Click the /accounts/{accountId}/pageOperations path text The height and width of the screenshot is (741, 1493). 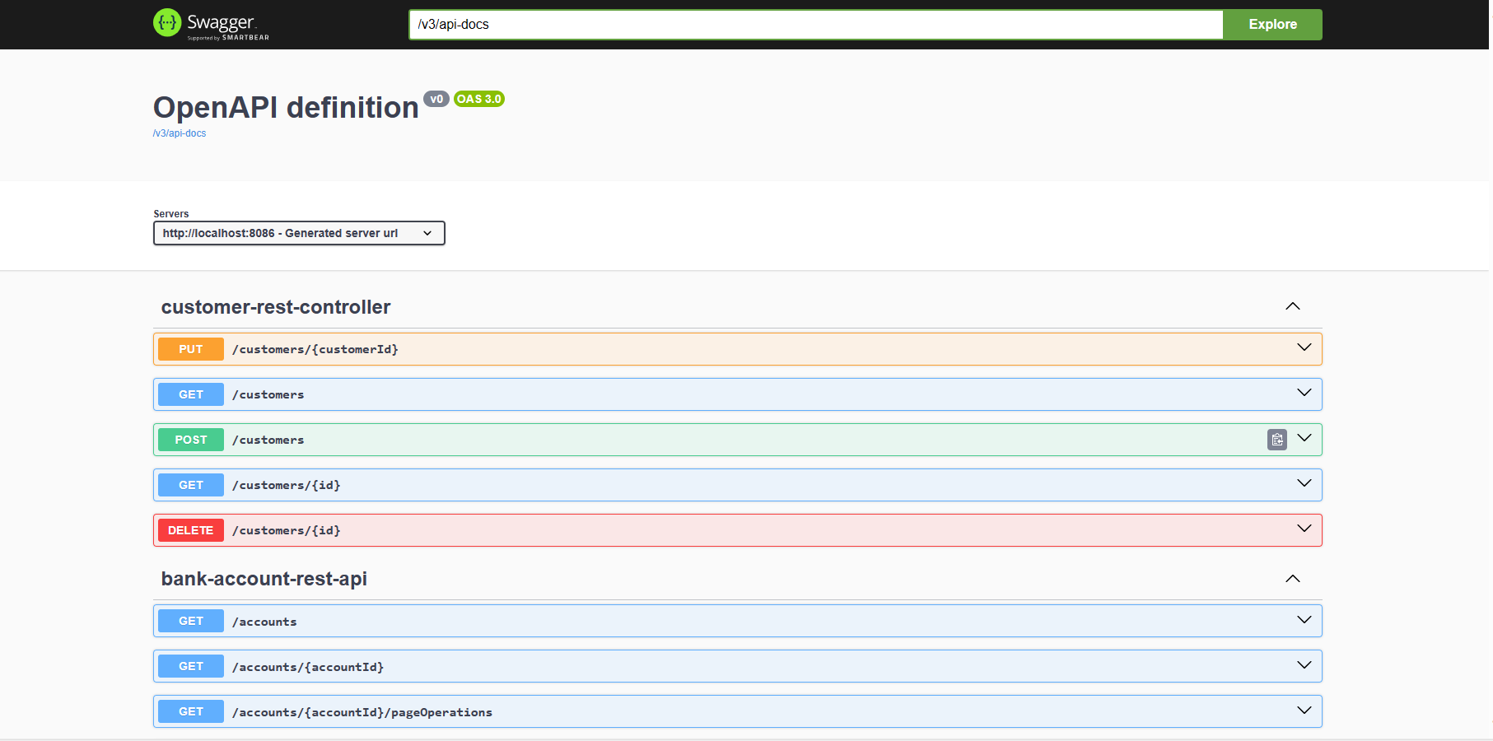[x=362, y=712]
